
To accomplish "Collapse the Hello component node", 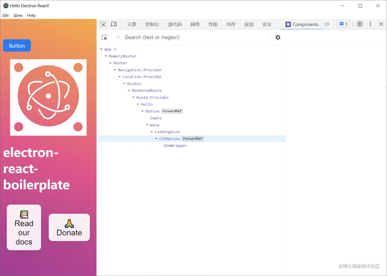I will (x=138, y=104).
